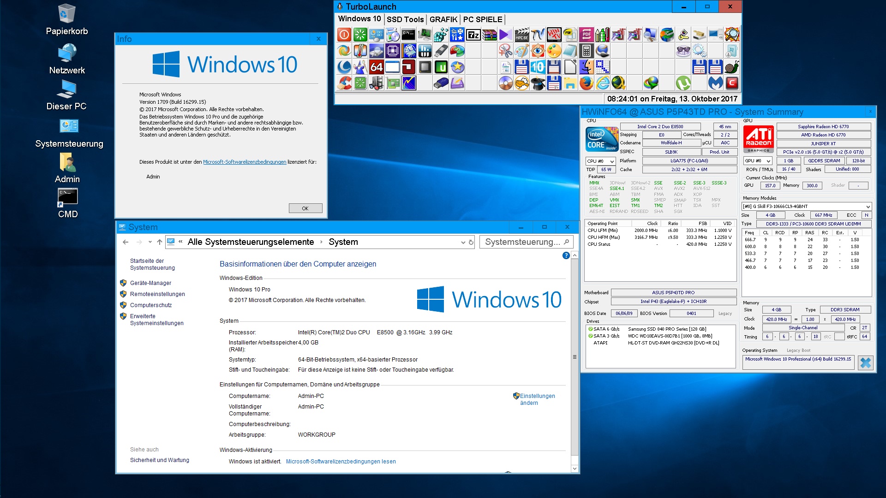Open Remoteeinstellungen in the sidebar
The image size is (886, 498).
(157, 294)
